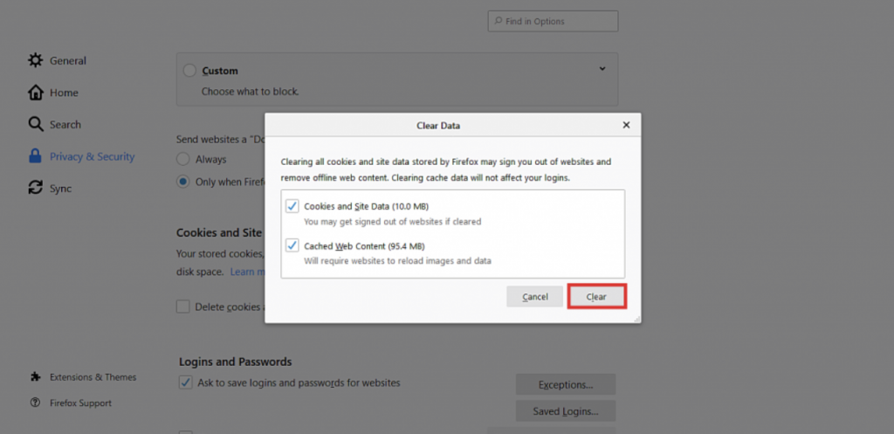Click the Firefox Support question mark icon
The width and height of the screenshot is (894, 434).
point(35,403)
